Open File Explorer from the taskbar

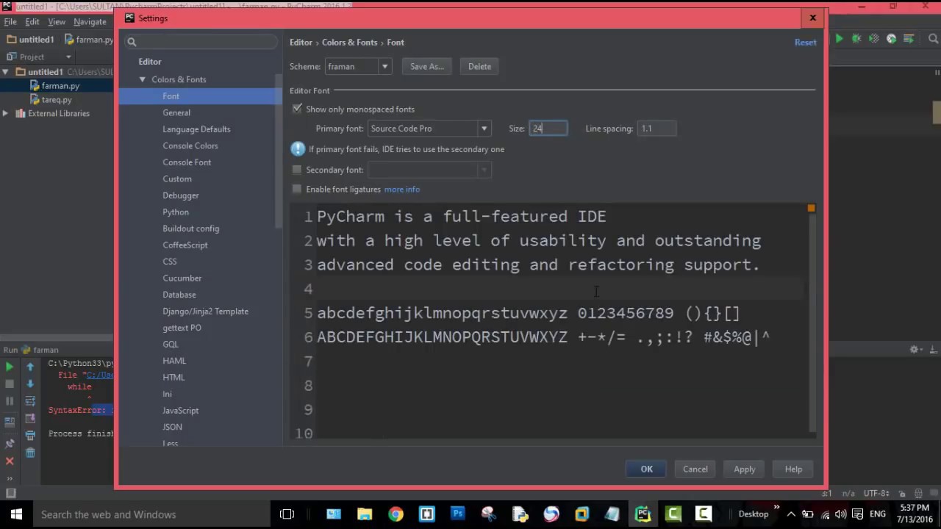click(365, 514)
